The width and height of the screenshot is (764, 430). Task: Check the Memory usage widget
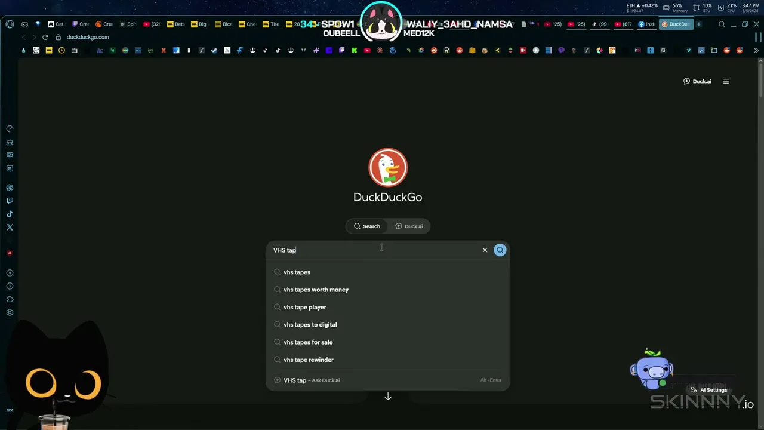[x=675, y=8]
